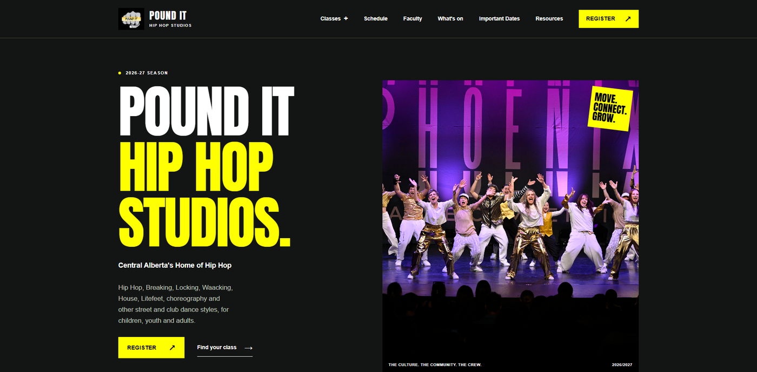Click the POUND IT Hip Hop Studios header title

[170, 19]
